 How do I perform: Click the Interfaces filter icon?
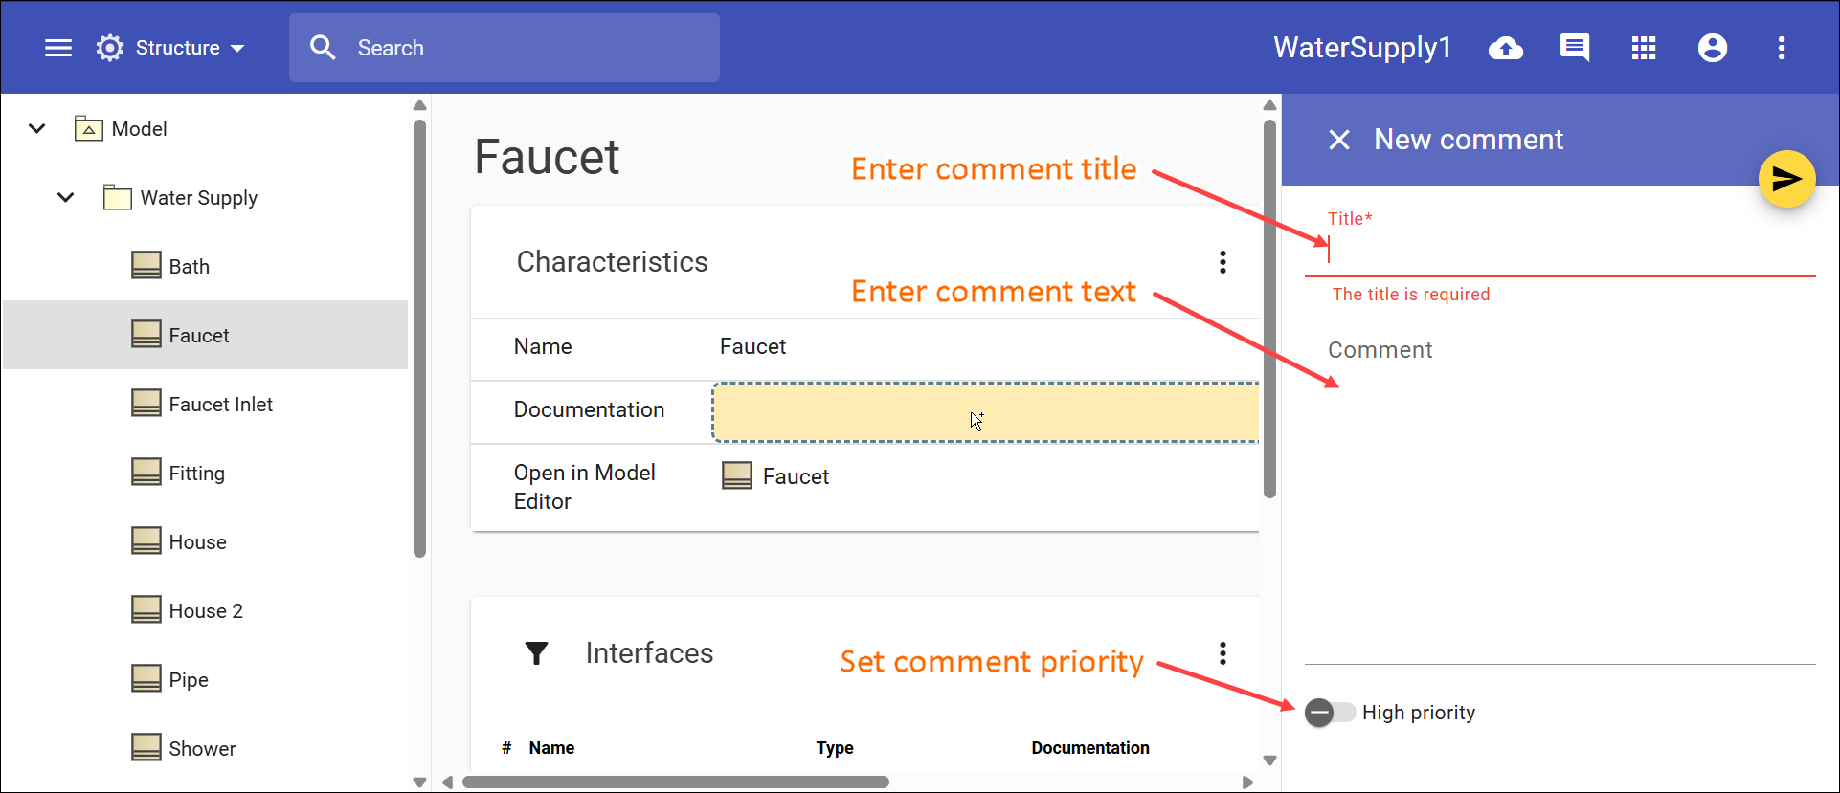pyautogui.click(x=537, y=653)
